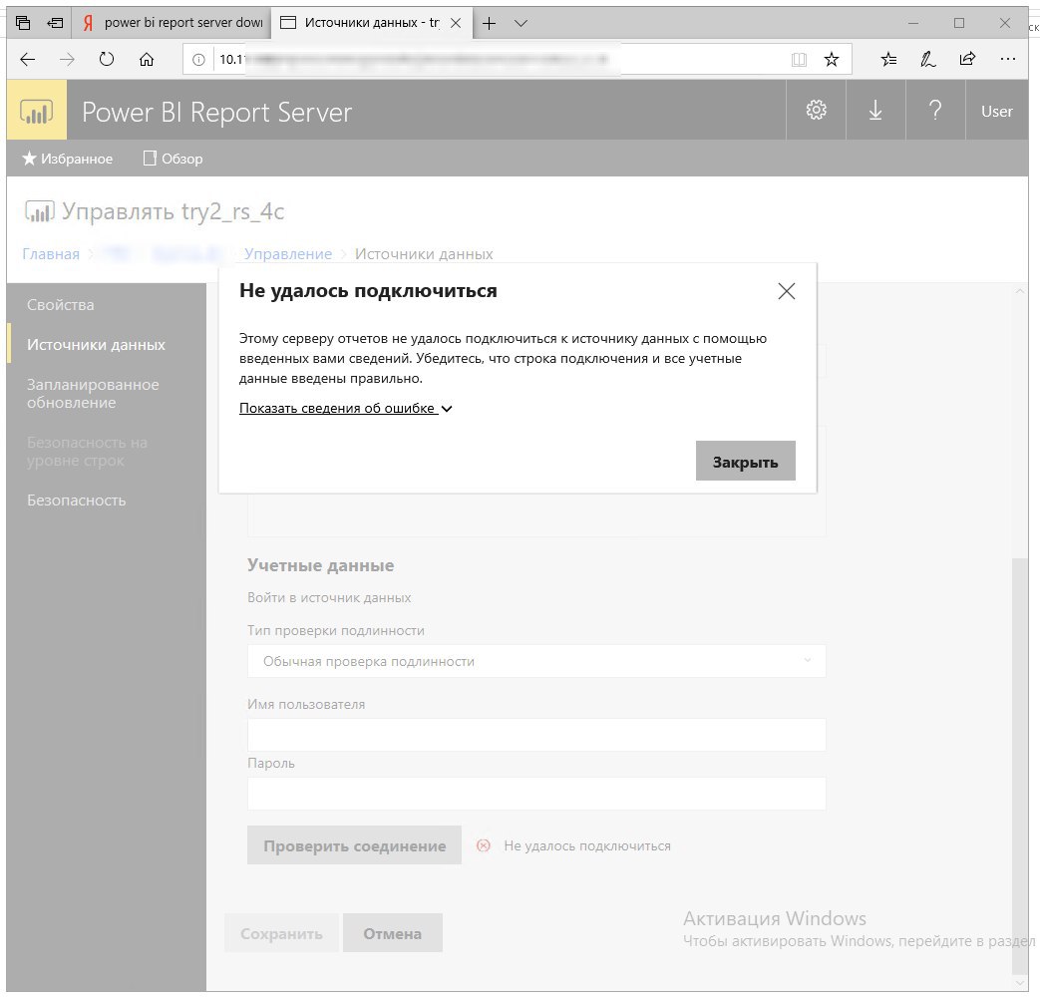This screenshot has width=1040, height=997.
Task: Click the Учетные данные heading
Action: pyautogui.click(x=320, y=565)
